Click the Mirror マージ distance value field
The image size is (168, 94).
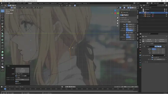click(159, 59)
